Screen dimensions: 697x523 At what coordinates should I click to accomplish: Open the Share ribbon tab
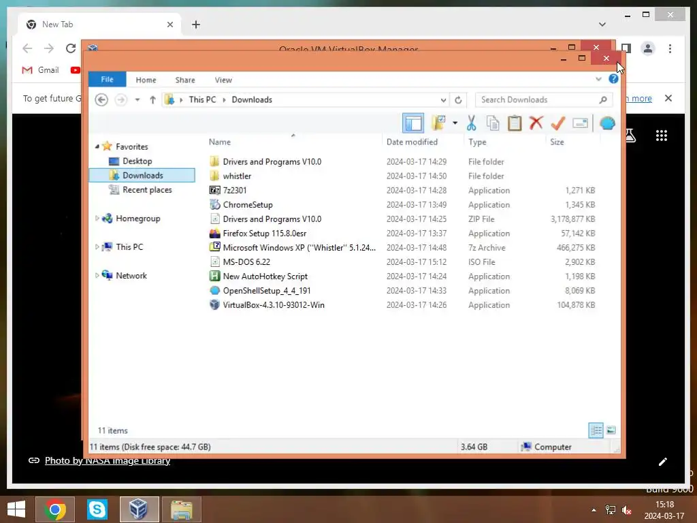coord(185,80)
